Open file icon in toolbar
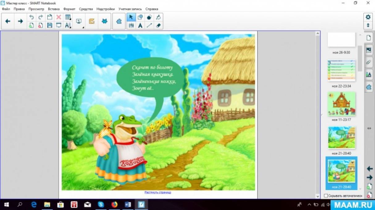Image resolution: width=375 pixels, height=210 pixels. tap(50, 17)
